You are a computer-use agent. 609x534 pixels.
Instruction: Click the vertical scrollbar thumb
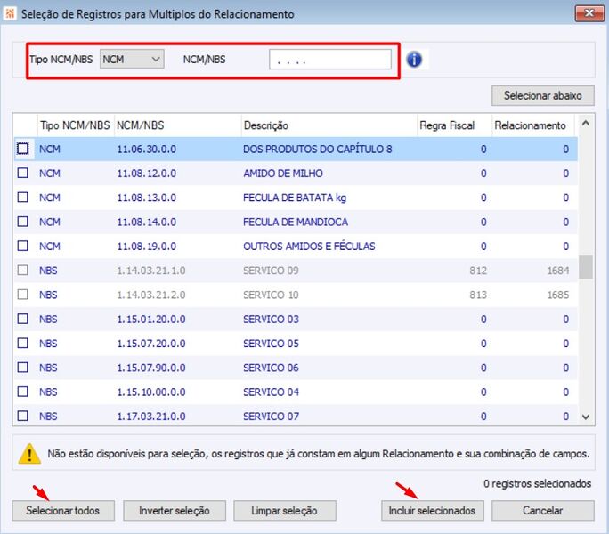tap(586, 267)
